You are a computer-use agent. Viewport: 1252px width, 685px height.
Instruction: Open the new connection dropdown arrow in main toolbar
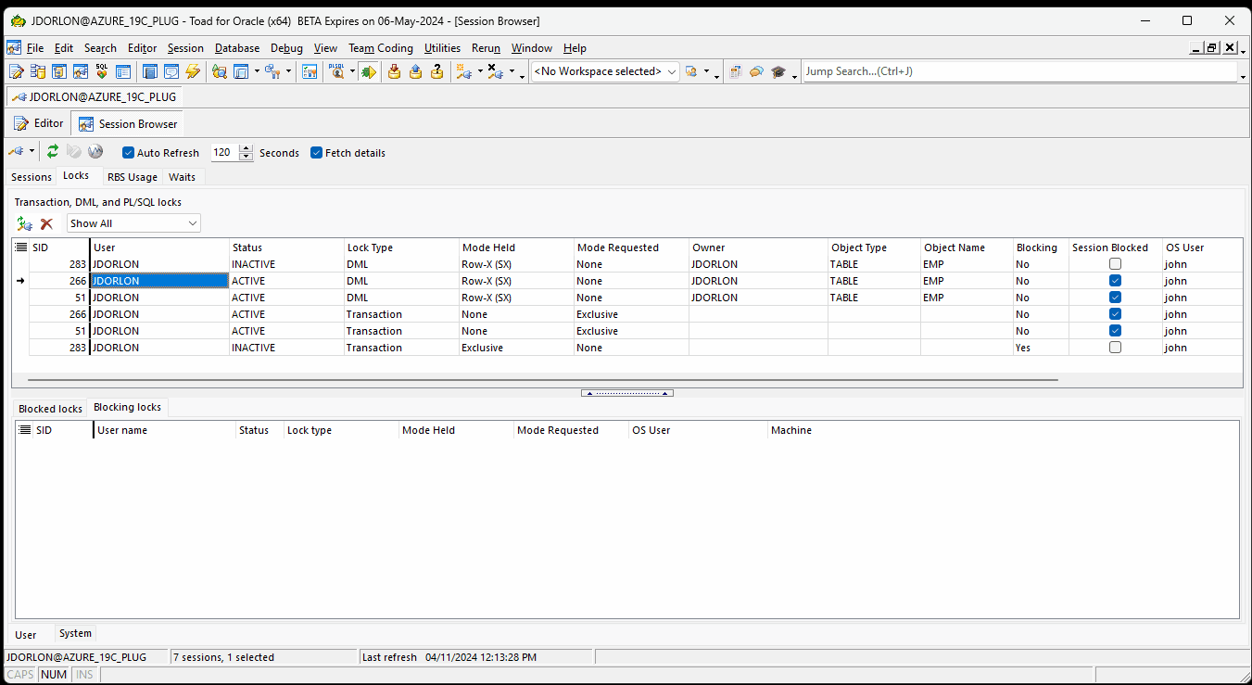[480, 71]
